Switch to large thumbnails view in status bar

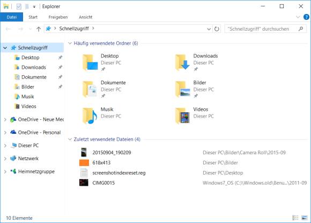tap(304, 218)
